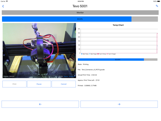Screen dimensions: 161x121
Task: Tap the Wi-Fi icon in status bar
Action: (x=7, y=1)
